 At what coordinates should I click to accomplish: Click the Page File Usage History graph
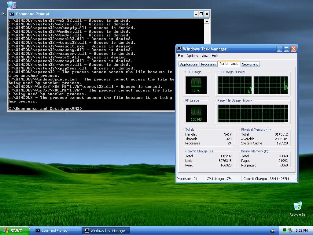253,114
